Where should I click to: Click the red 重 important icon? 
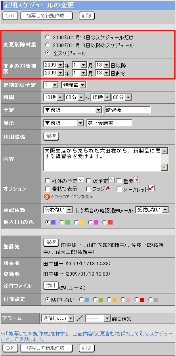(137, 180)
